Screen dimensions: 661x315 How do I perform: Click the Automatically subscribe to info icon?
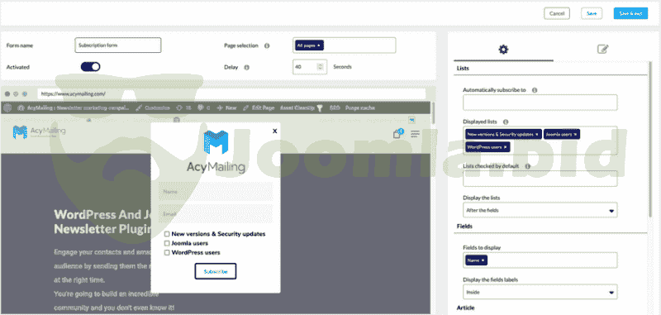[x=535, y=90]
